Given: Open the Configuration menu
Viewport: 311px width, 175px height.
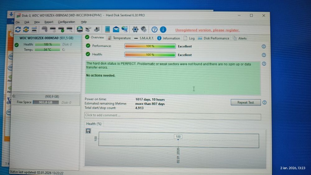Looking at the screenshot, I should (x=67, y=22).
